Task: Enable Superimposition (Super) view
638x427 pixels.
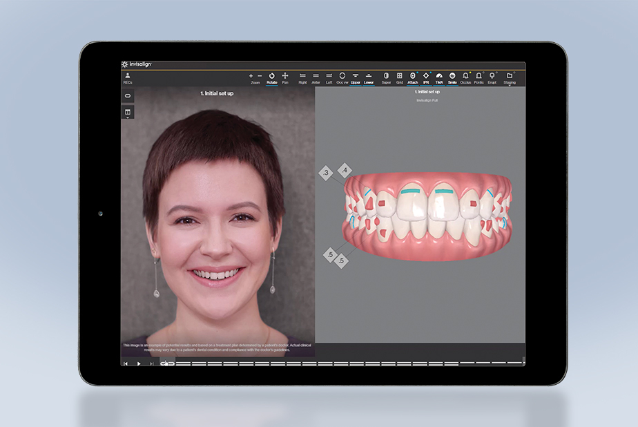Action: pos(386,77)
